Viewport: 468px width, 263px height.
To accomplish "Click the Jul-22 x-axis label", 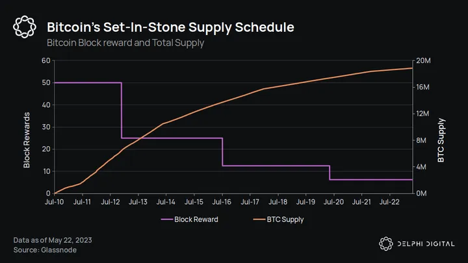I will coord(389,203).
